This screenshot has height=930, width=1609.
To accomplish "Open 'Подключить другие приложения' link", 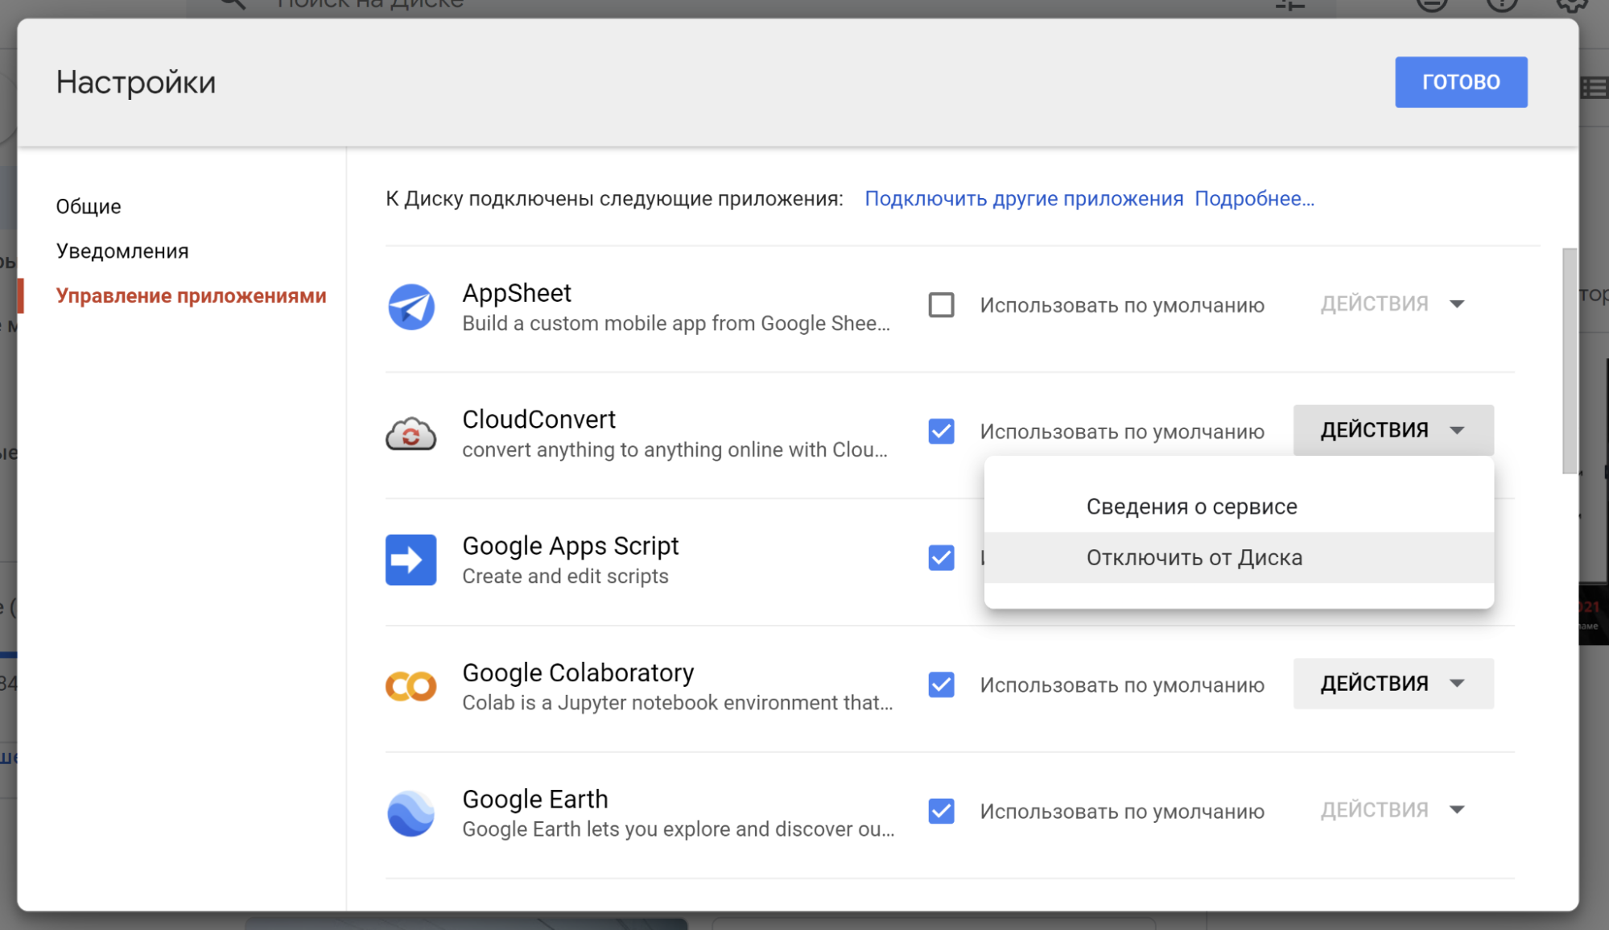I will click(x=1024, y=199).
